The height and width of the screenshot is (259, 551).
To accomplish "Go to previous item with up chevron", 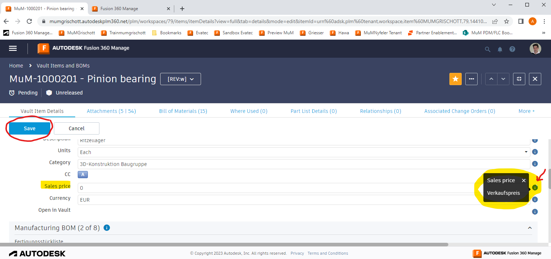I will tap(491, 79).
